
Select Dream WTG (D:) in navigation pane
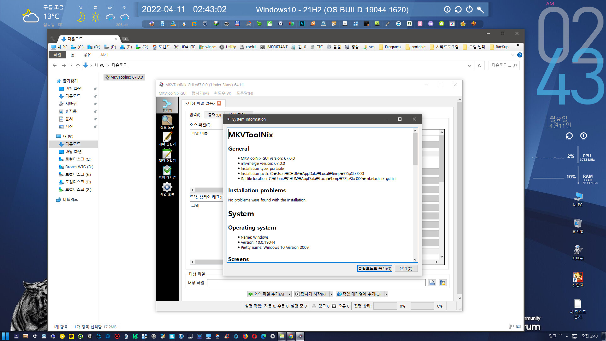79,167
